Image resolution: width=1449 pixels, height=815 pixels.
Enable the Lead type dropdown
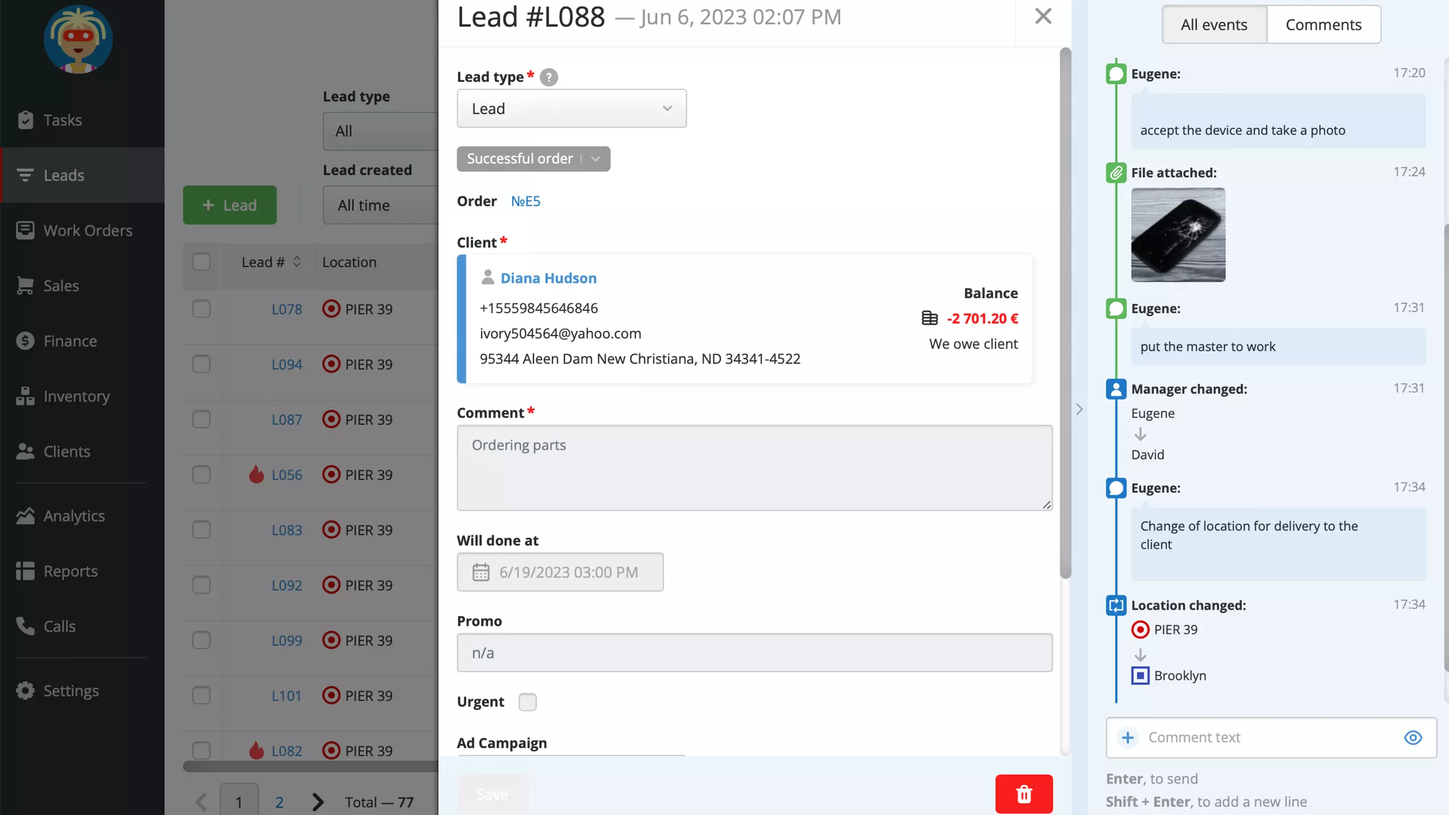coord(571,108)
